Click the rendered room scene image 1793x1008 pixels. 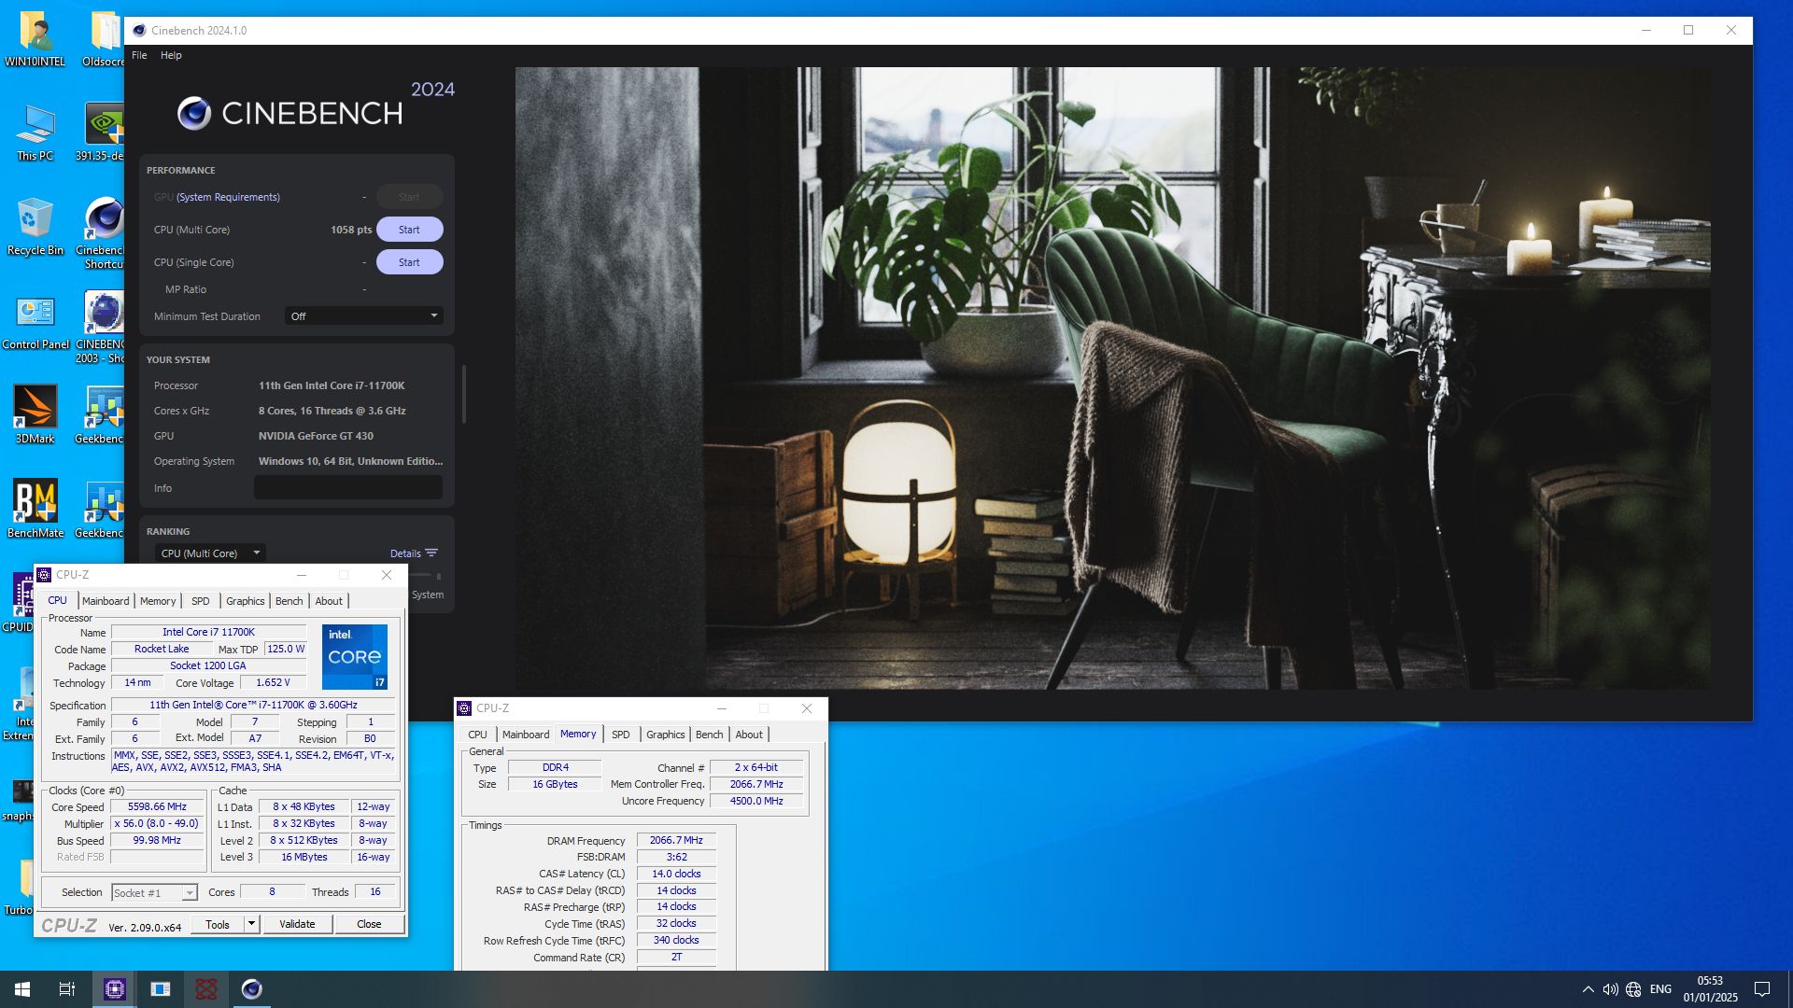pyautogui.click(x=1113, y=378)
